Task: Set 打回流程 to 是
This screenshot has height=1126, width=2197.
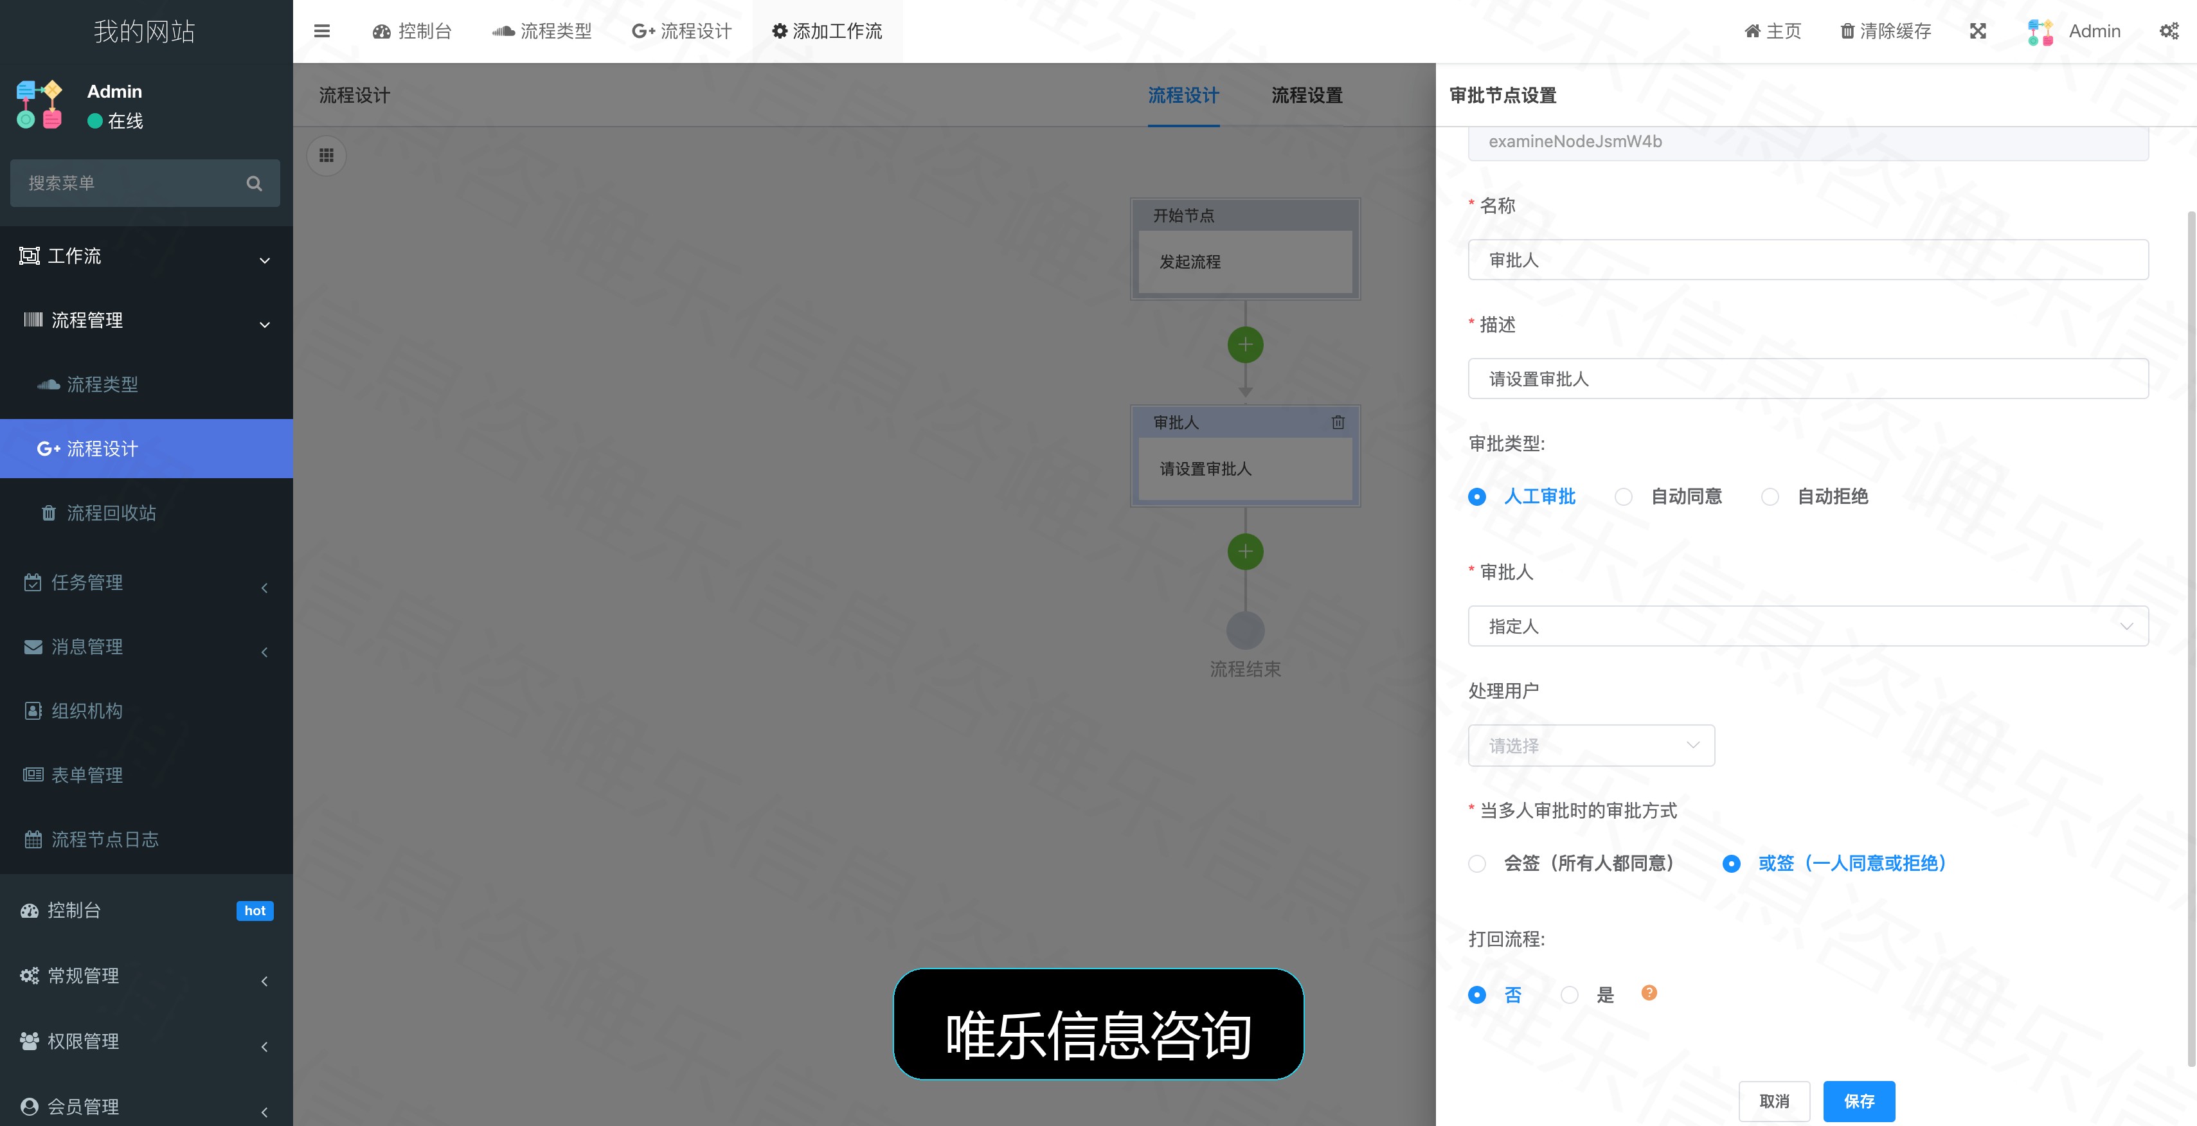Action: coord(1587,995)
